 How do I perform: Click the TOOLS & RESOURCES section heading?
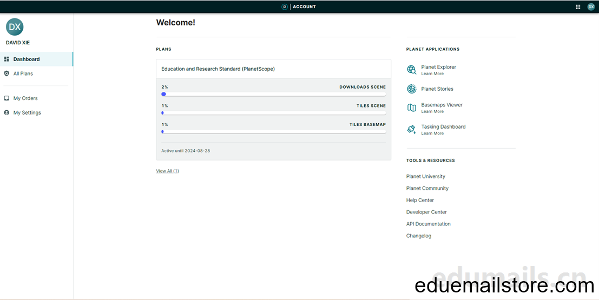[x=431, y=161]
